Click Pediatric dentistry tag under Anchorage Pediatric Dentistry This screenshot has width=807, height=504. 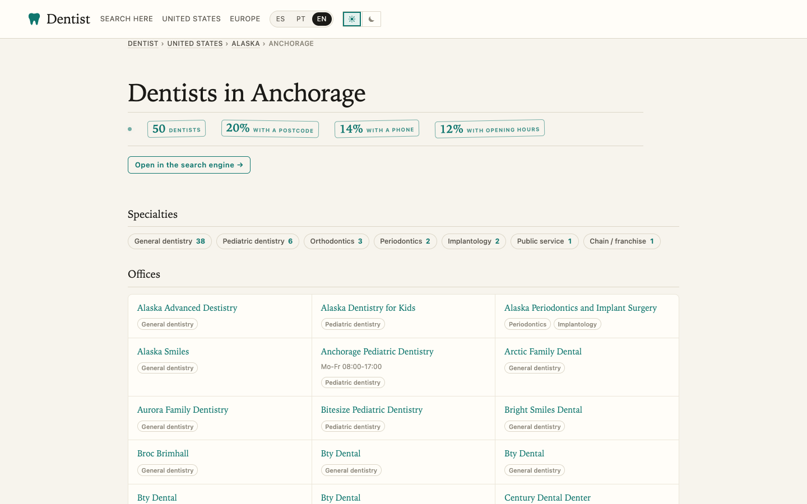(353, 382)
